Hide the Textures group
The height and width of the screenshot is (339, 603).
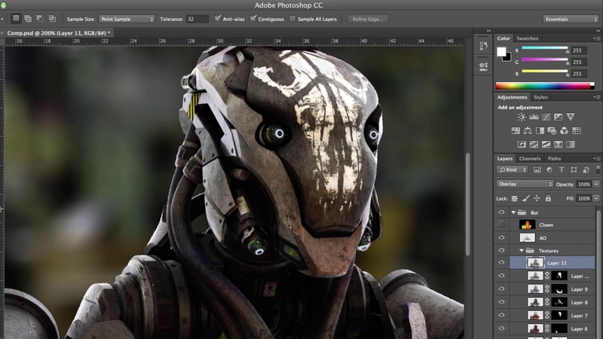[501, 250]
